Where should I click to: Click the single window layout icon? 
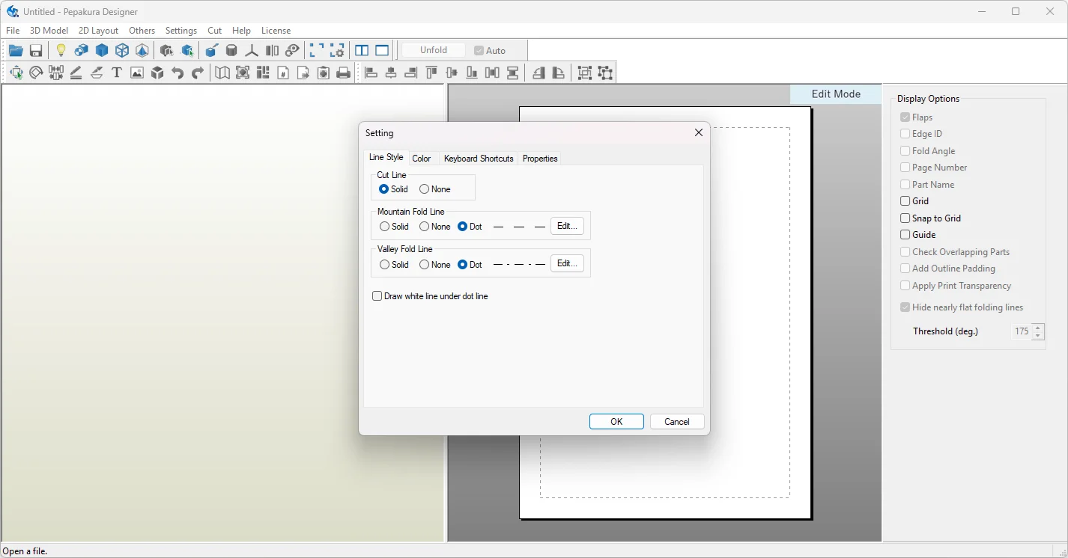382,51
